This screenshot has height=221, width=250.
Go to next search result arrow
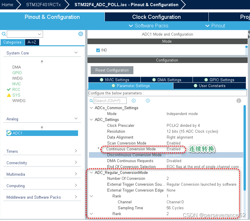coord(148,101)
